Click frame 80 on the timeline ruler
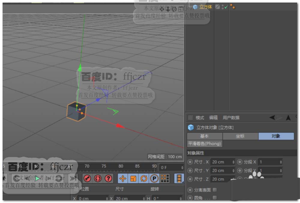This screenshot has width=300, height=203. click(121, 166)
